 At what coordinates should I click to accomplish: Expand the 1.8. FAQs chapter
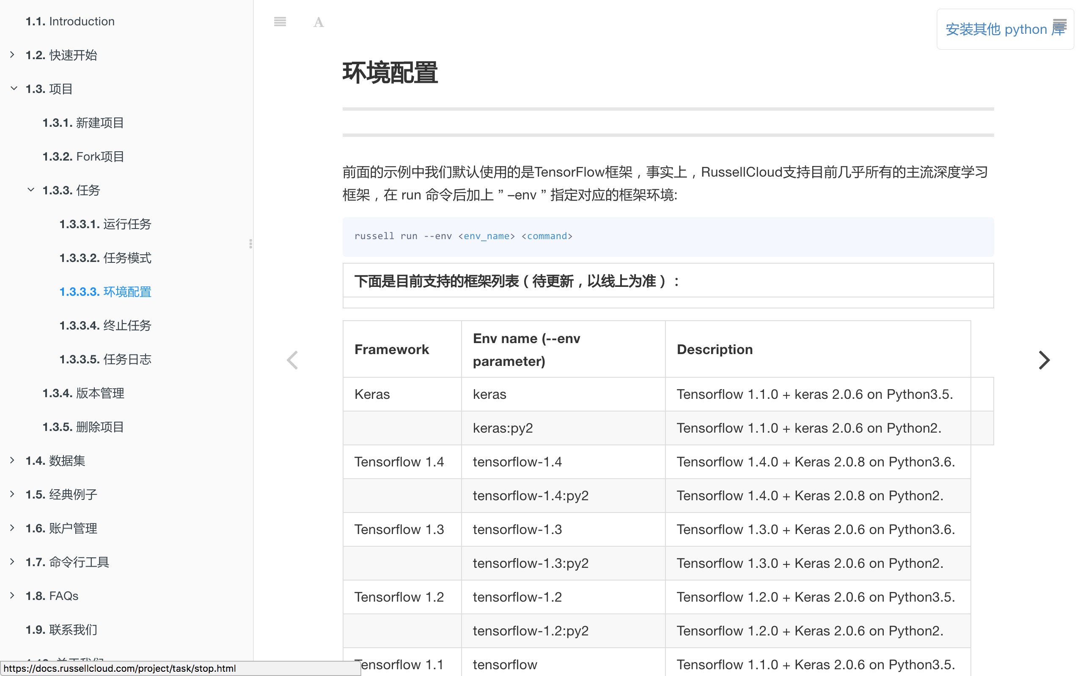[13, 595]
